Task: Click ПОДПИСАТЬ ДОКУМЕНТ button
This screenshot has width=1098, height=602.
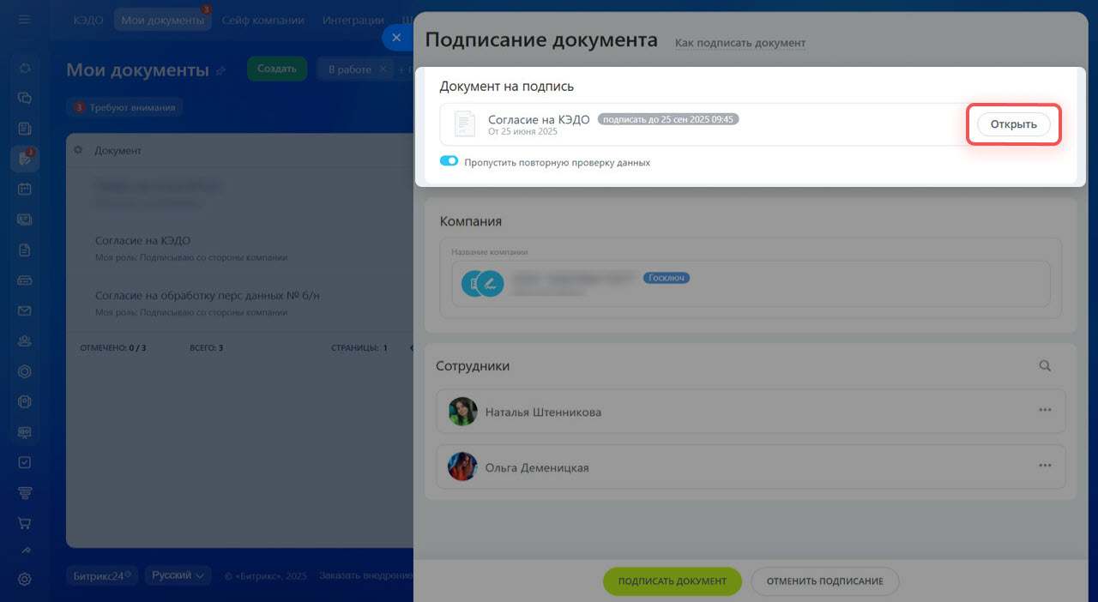Action: click(x=673, y=581)
